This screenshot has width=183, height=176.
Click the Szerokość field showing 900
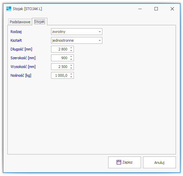60,58
